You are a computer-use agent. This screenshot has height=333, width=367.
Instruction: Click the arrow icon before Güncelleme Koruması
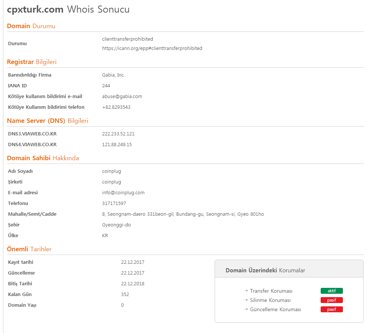(246, 309)
